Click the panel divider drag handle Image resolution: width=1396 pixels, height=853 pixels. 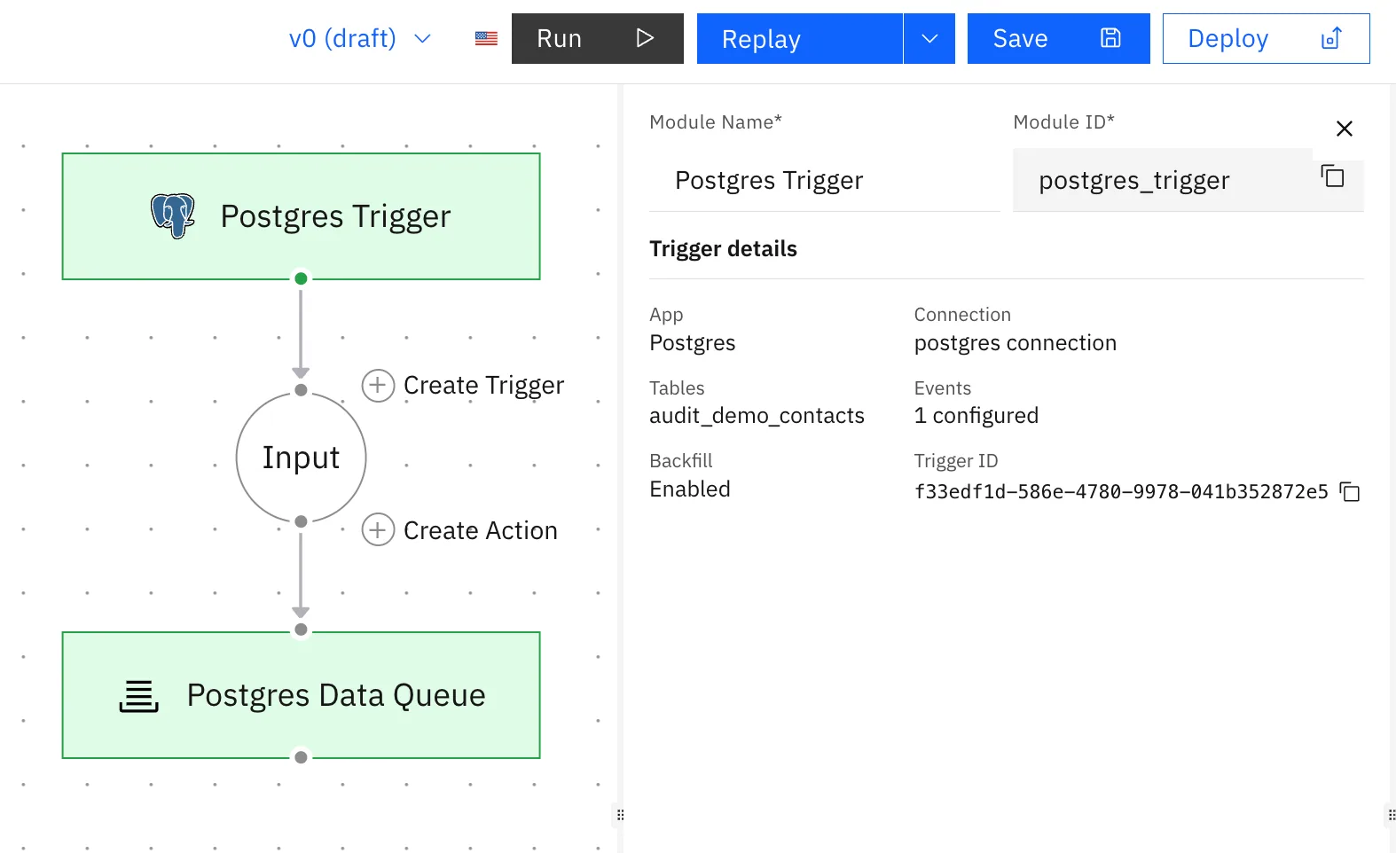[620, 815]
